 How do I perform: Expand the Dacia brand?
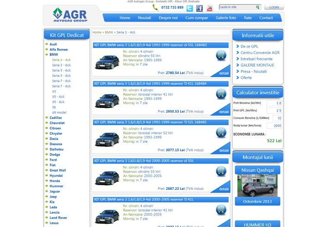pos(54,139)
